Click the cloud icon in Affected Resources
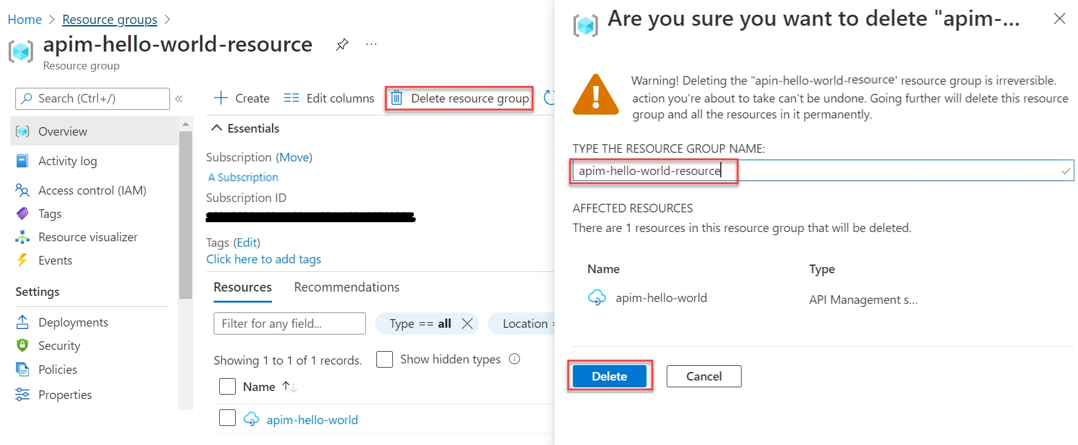Viewport: 1078px width, 445px height. (597, 298)
